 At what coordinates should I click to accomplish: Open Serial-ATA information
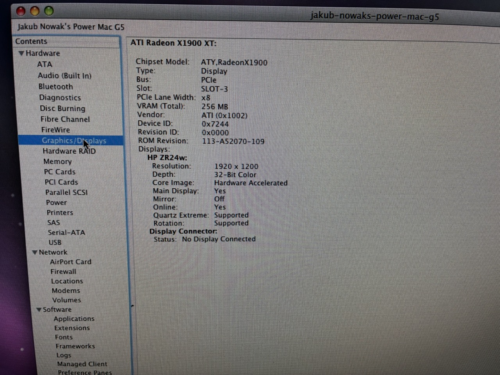(66, 232)
